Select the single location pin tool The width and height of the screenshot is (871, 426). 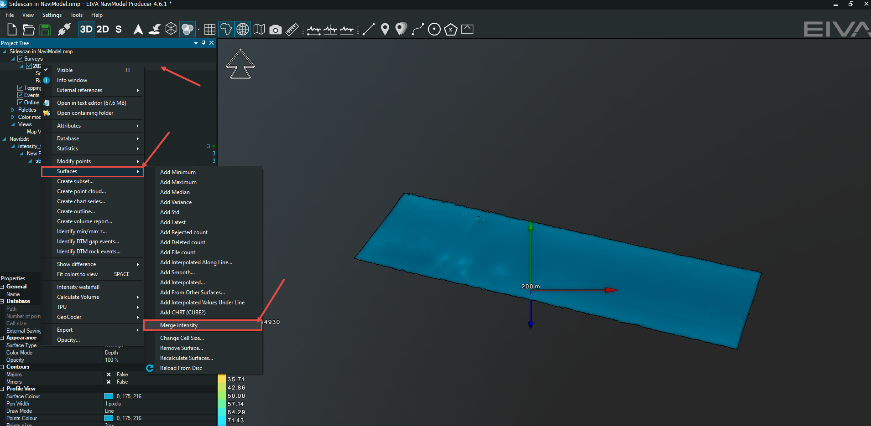point(385,30)
